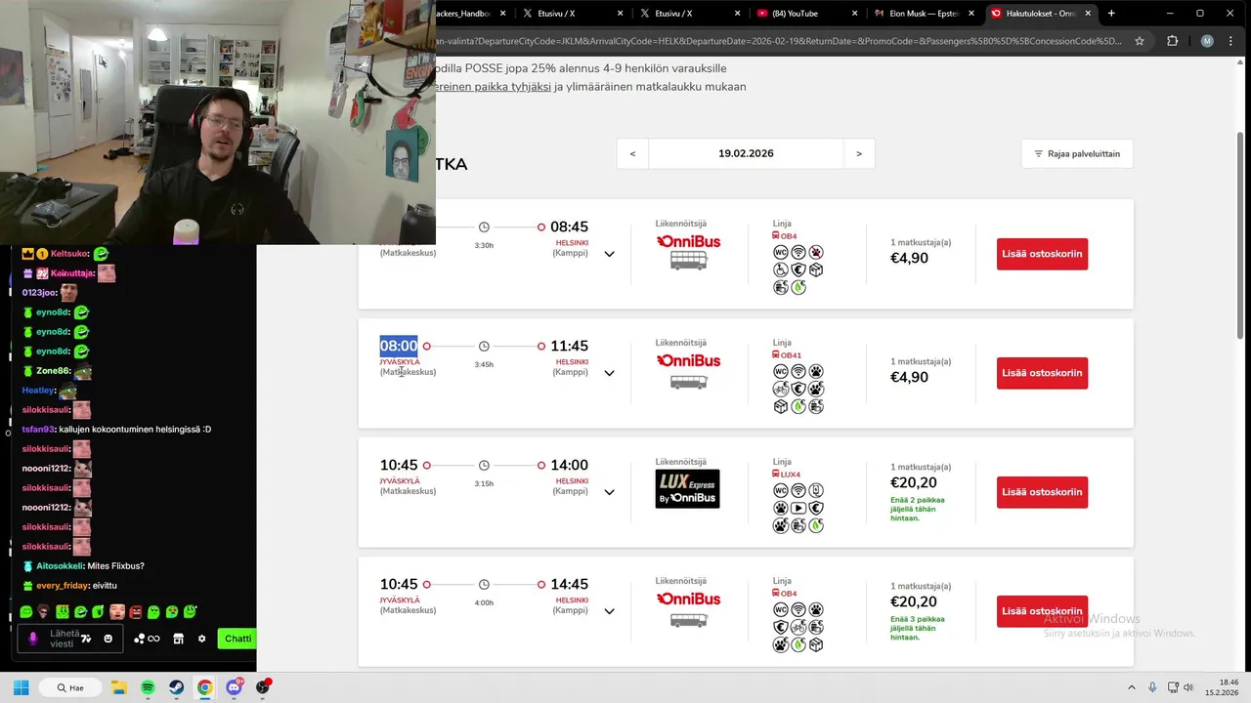Expand details of the 08:00 to 11:45 trip

tap(609, 373)
